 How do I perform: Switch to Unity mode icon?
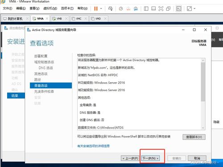168,8
